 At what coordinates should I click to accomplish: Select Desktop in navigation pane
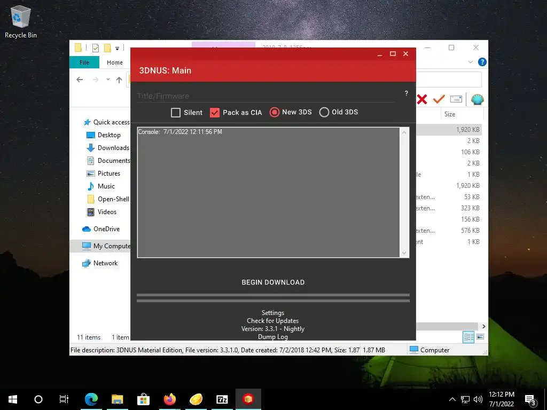pyautogui.click(x=103, y=135)
